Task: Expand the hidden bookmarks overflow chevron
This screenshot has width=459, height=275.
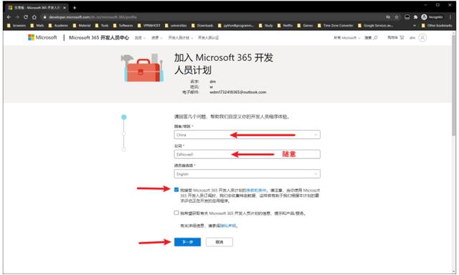Action: tap(415, 26)
